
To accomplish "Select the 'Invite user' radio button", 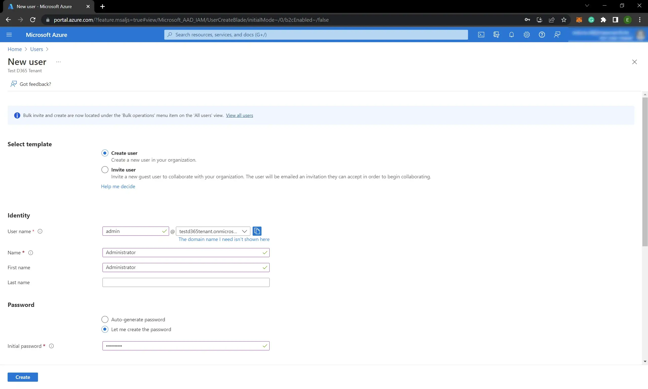I will click(105, 169).
